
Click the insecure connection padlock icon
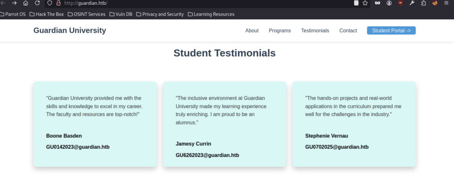58,3
